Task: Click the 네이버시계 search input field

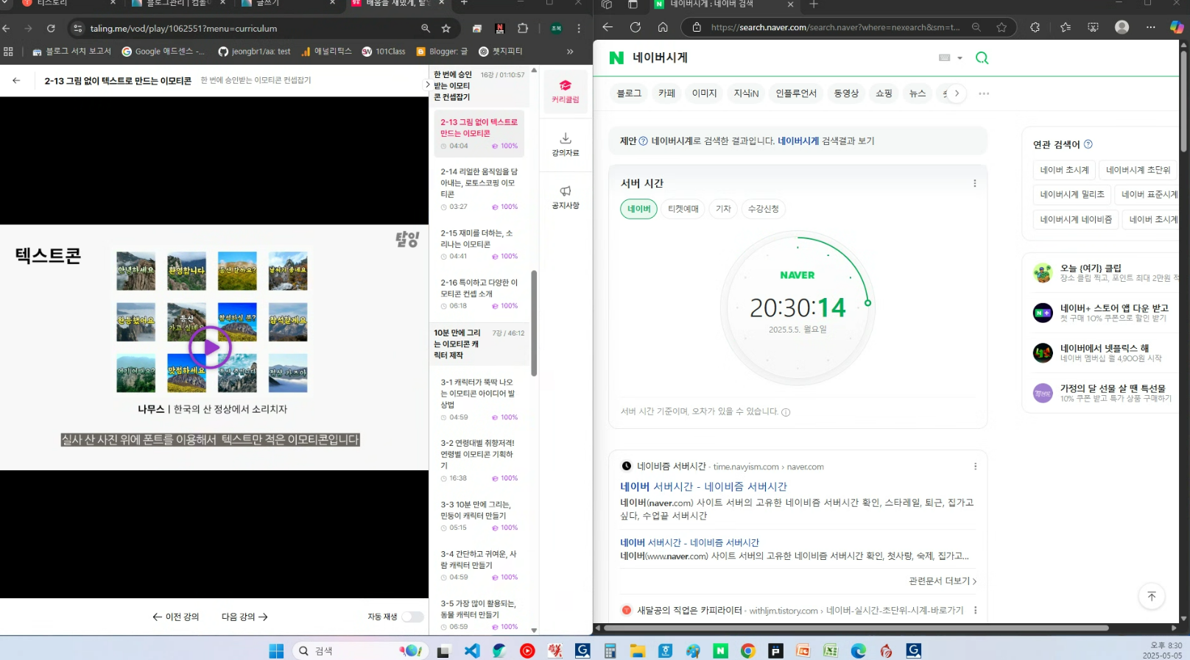Action: [x=781, y=57]
